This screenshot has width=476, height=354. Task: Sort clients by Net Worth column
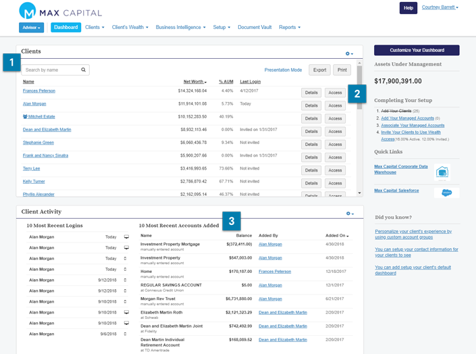coord(194,82)
